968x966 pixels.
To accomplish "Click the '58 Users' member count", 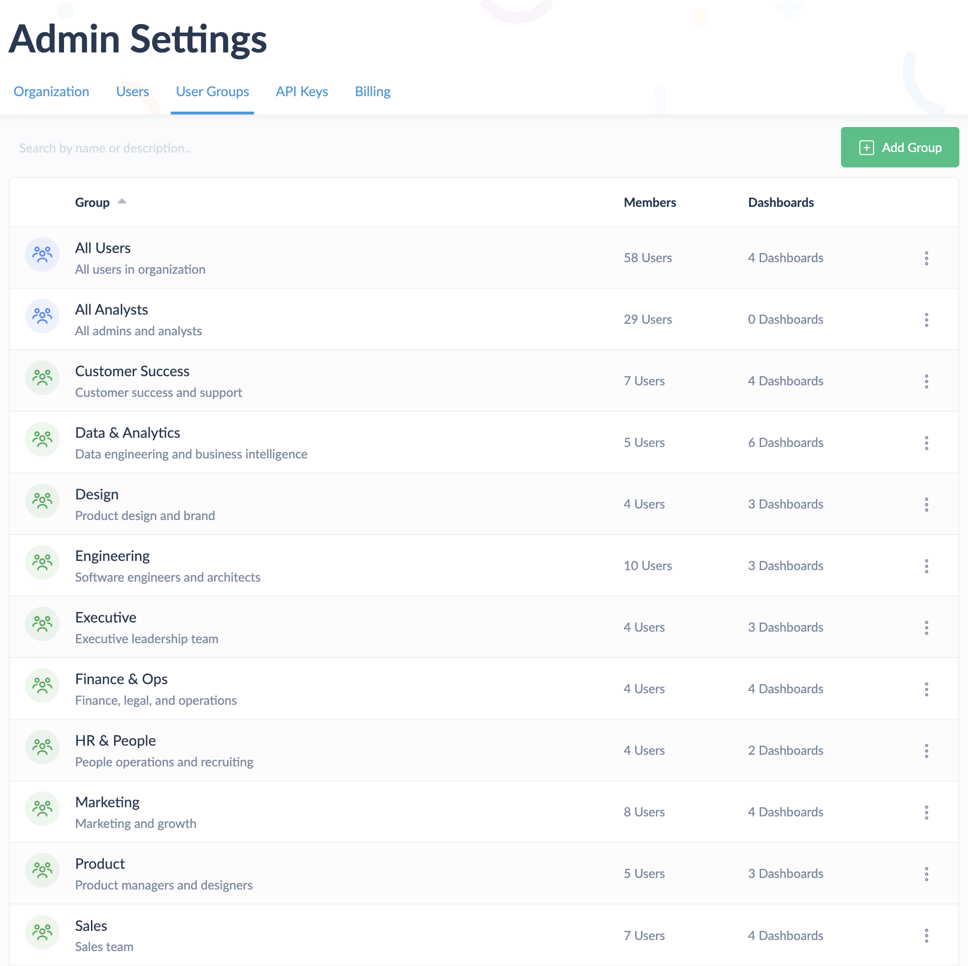I will pyautogui.click(x=647, y=258).
